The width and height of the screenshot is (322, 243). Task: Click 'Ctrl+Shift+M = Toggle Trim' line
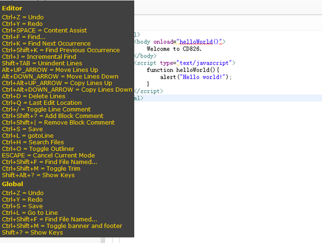tap(41, 169)
